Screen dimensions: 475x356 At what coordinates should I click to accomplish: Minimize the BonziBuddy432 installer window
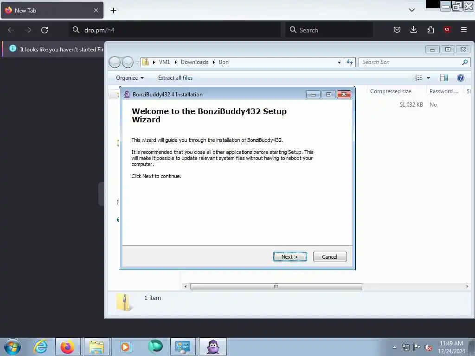tap(313, 95)
